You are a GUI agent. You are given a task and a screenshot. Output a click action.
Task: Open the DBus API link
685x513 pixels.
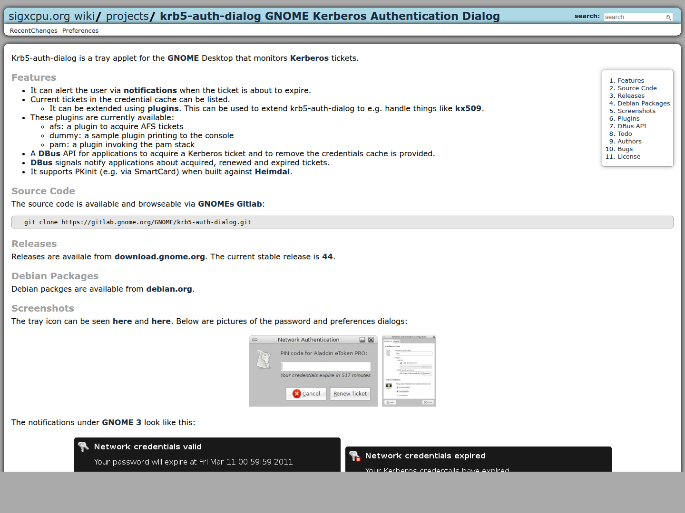click(x=49, y=153)
